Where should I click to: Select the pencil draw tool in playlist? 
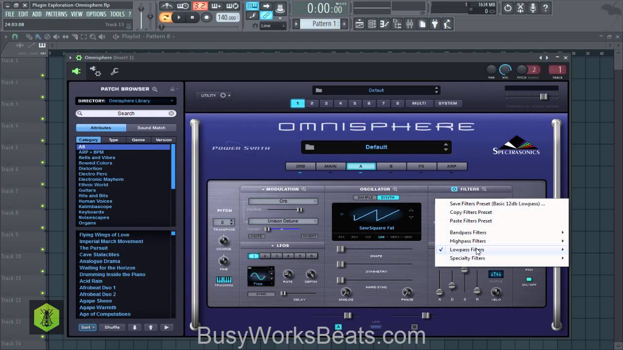click(x=30, y=36)
